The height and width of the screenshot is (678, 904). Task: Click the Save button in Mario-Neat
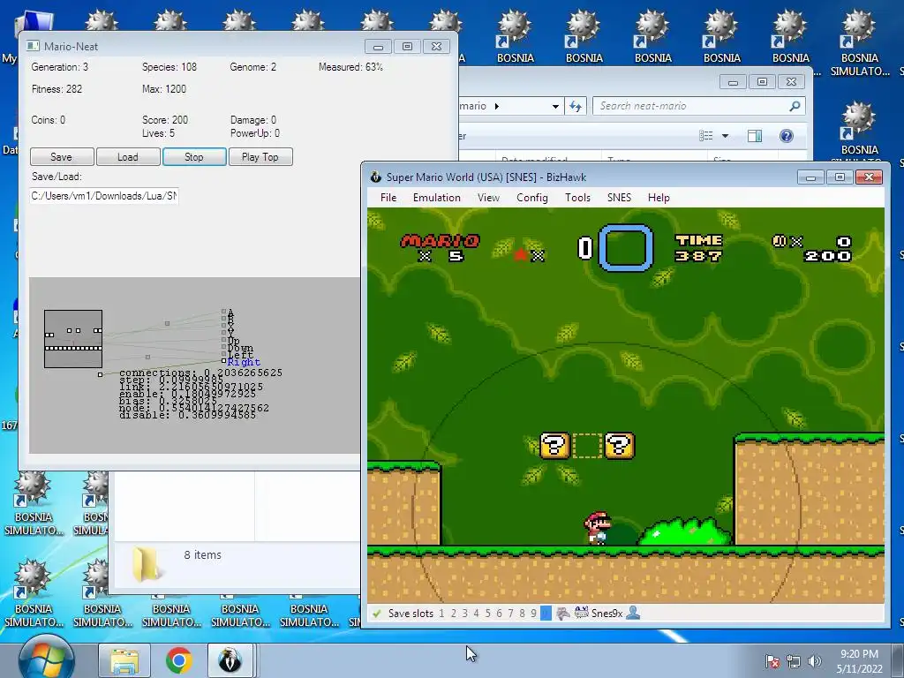[62, 157]
